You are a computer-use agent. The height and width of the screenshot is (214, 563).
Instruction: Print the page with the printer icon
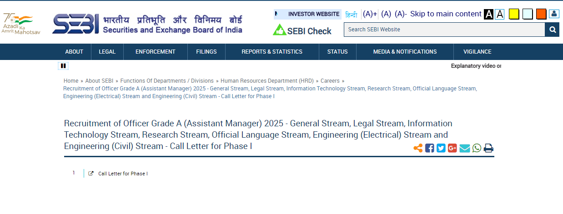488,148
